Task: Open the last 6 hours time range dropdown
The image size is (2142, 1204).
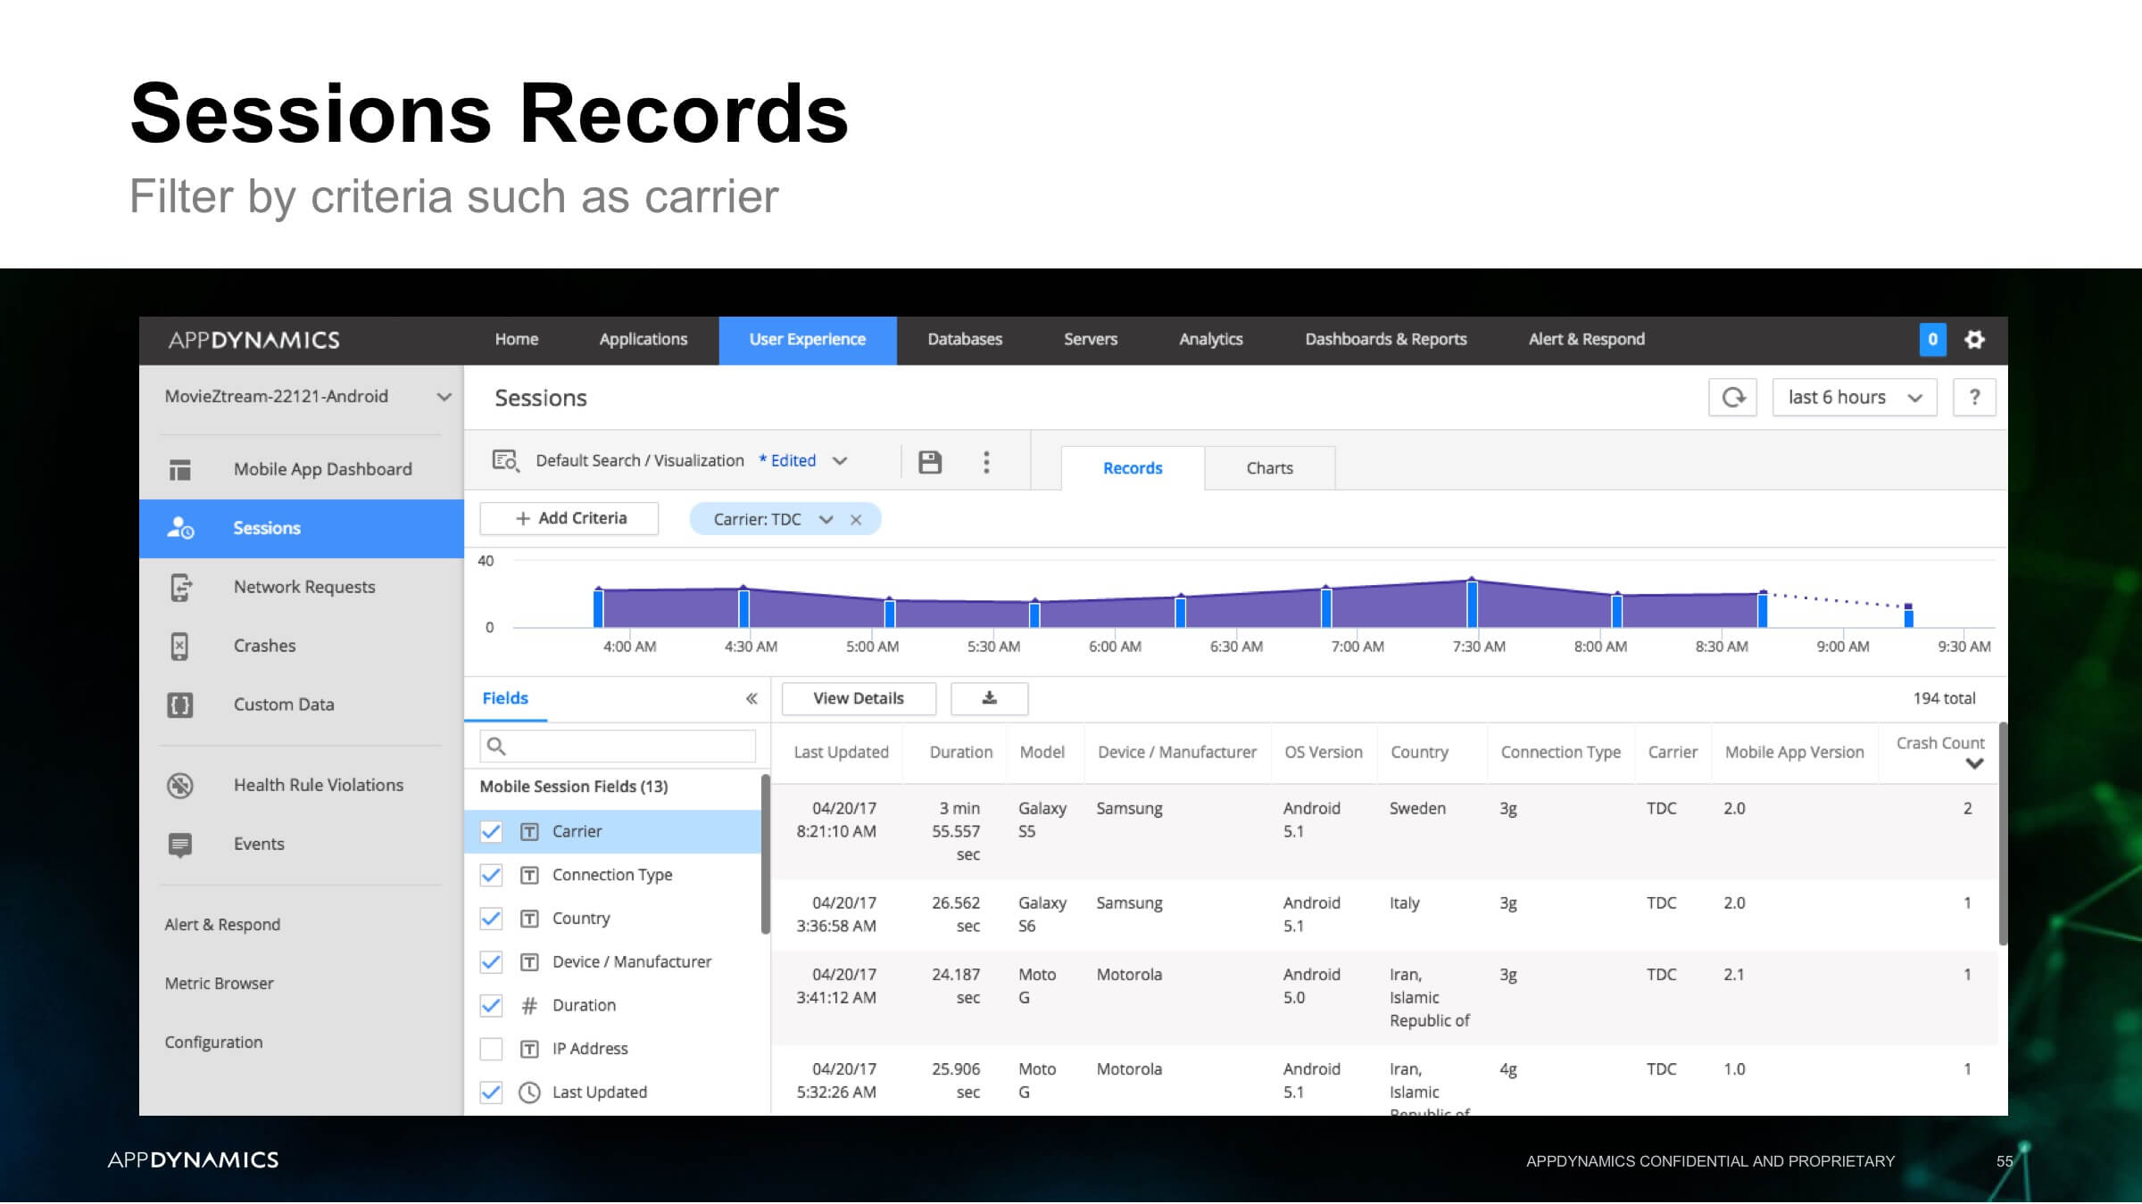Action: coord(1854,398)
